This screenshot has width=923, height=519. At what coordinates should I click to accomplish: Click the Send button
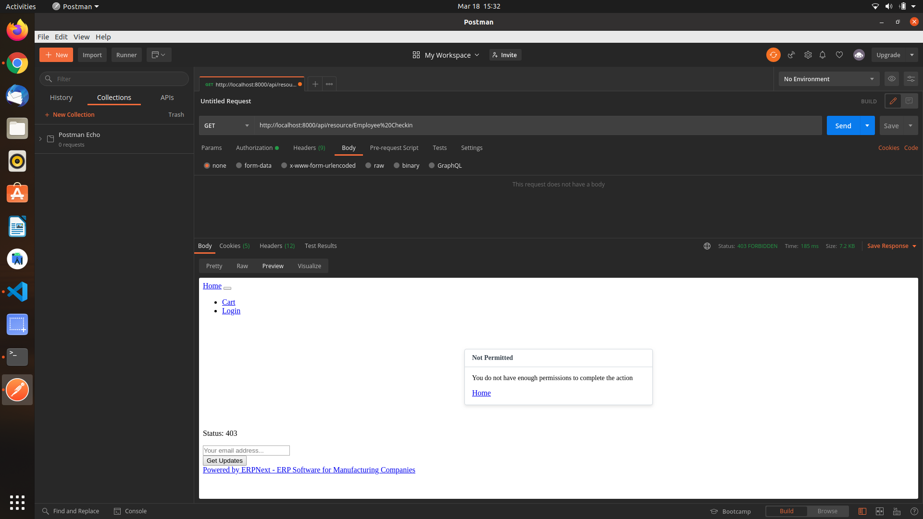pos(843,125)
